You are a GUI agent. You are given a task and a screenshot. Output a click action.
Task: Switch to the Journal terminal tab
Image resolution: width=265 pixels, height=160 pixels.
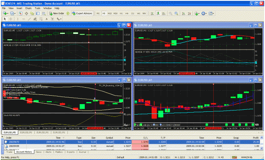coord(83,152)
